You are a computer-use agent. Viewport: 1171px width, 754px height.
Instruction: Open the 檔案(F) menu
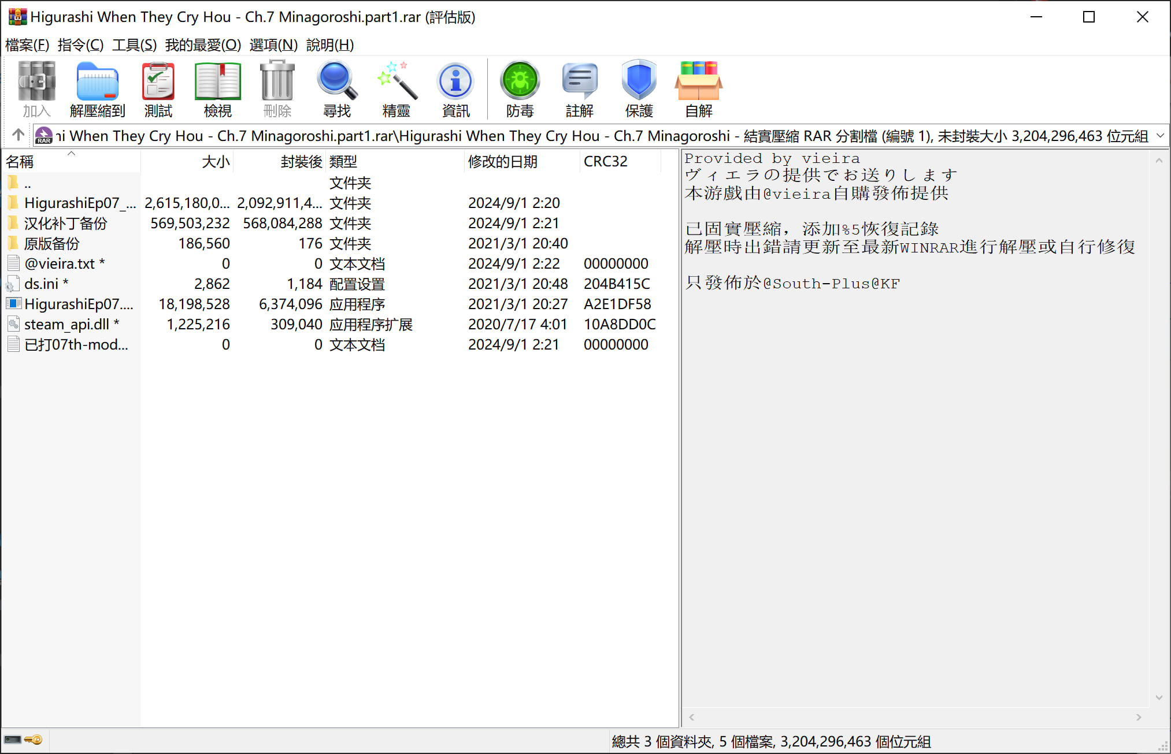pyautogui.click(x=27, y=45)
